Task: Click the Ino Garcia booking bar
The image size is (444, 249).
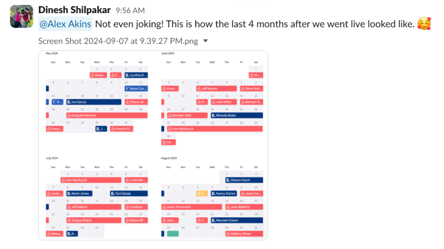Action: [x=94, y=102]
